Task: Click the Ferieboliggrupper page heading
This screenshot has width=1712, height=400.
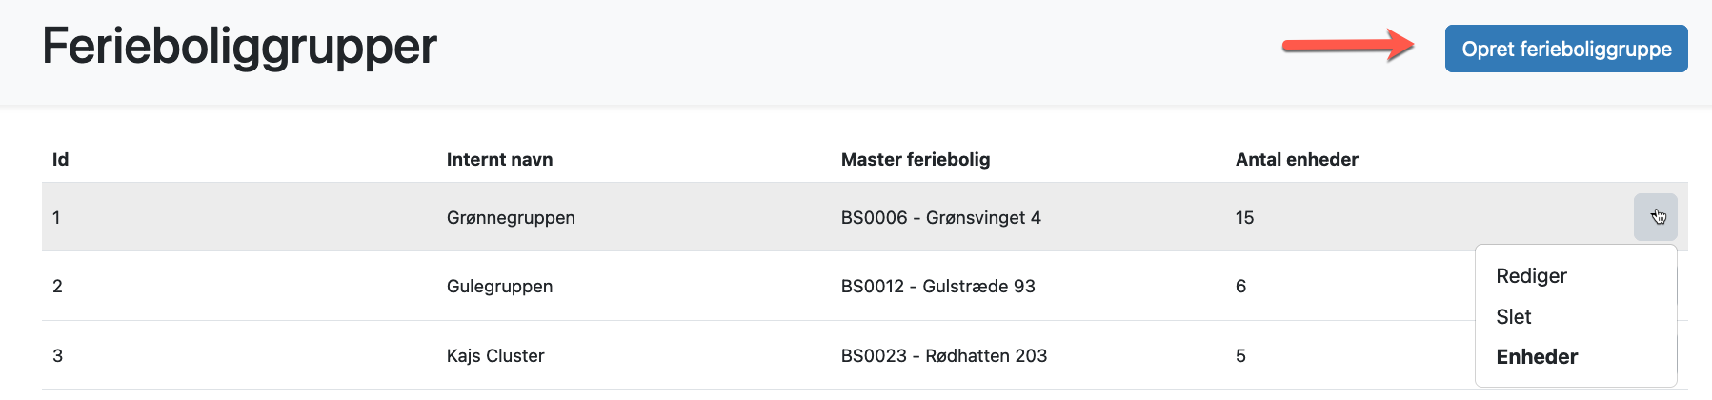Action: coord(239,47)
